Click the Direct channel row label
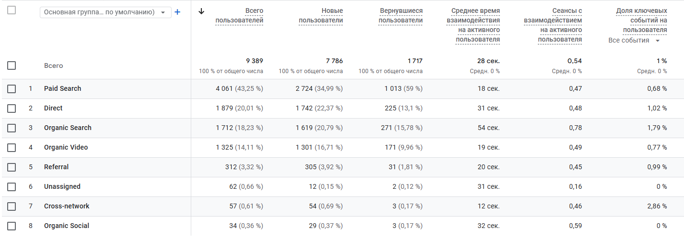The width and height of the screenshot is (684, 239). click(x=53, y=109)
